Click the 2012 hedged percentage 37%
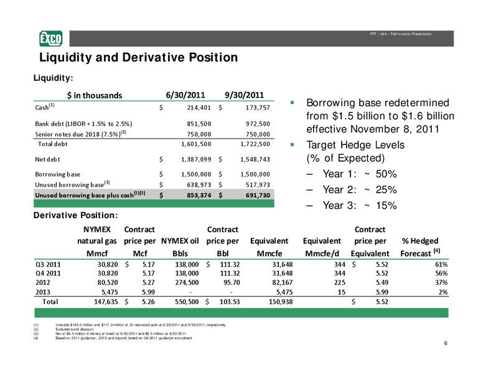 [441, 283]
